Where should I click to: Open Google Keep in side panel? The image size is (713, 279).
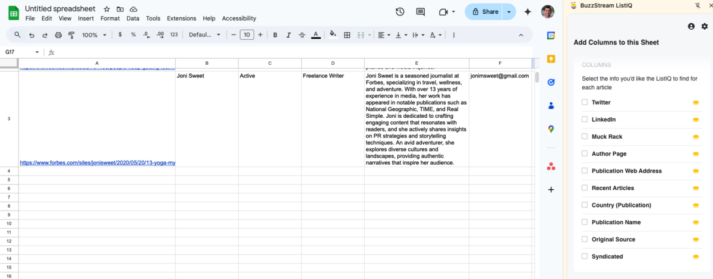coord(551,59)
